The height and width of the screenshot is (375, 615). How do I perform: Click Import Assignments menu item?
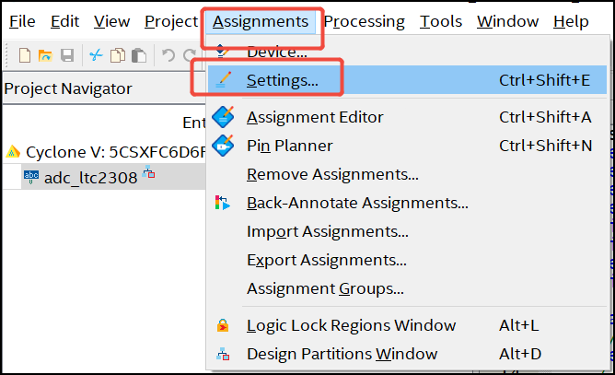point(327,231)
